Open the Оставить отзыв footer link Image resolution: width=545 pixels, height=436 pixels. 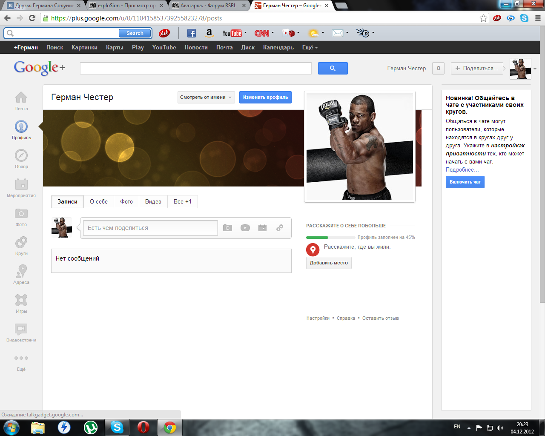(x=381, y=318)
